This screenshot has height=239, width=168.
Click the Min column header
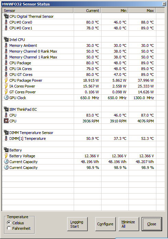coord(115,11)
